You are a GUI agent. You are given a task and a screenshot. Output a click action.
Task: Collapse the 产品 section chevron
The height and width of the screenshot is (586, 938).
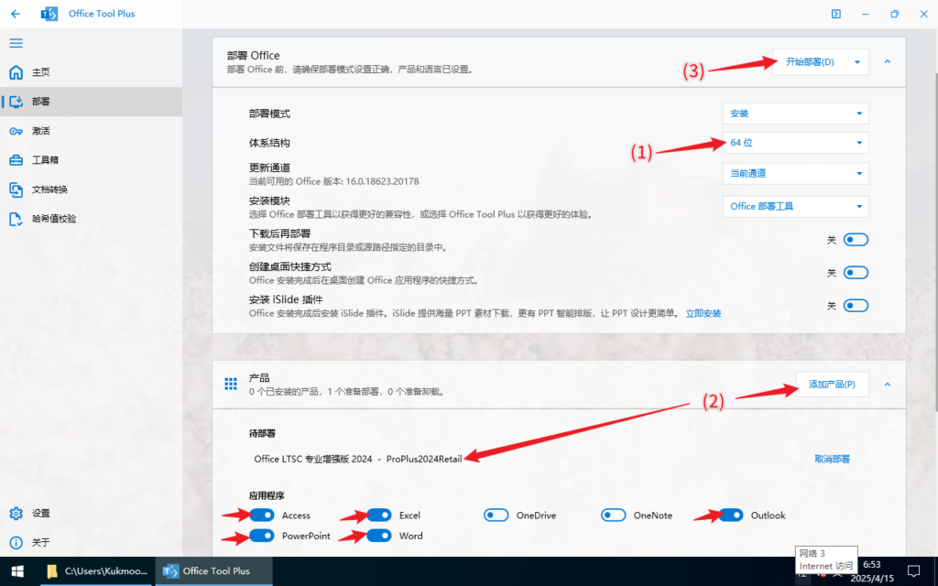point(887,385)
